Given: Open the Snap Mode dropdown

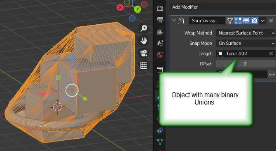Looking at the screenshot, I should (246, 43).
